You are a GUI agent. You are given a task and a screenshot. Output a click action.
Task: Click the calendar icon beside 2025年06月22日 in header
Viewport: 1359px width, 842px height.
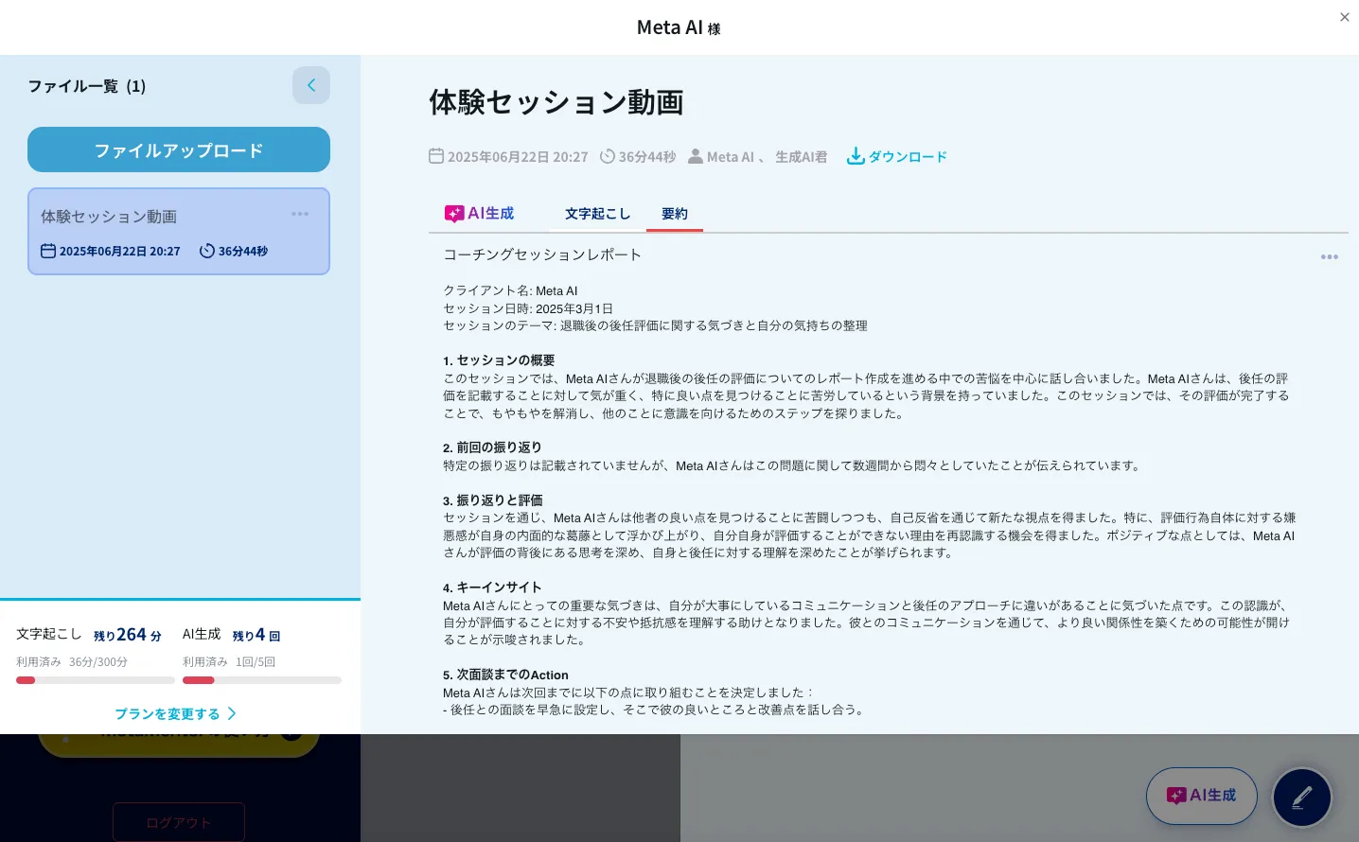click(x=436, y=156)
